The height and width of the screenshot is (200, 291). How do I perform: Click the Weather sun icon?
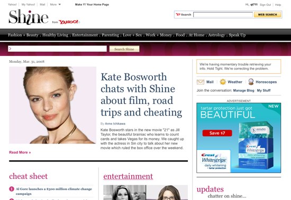(x=223, y=82)
